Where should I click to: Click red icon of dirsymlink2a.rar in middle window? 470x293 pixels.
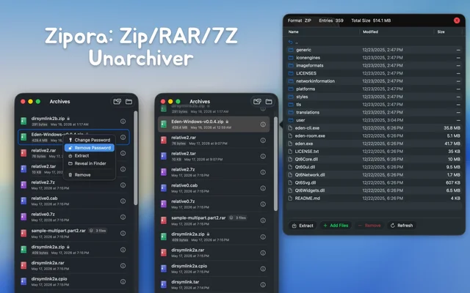pos(163,253)
